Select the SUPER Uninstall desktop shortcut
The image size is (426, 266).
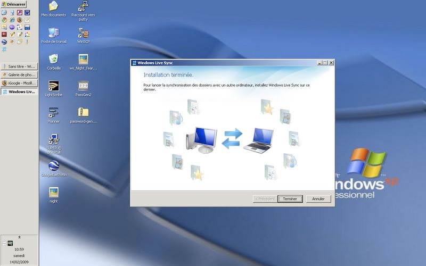54,144
